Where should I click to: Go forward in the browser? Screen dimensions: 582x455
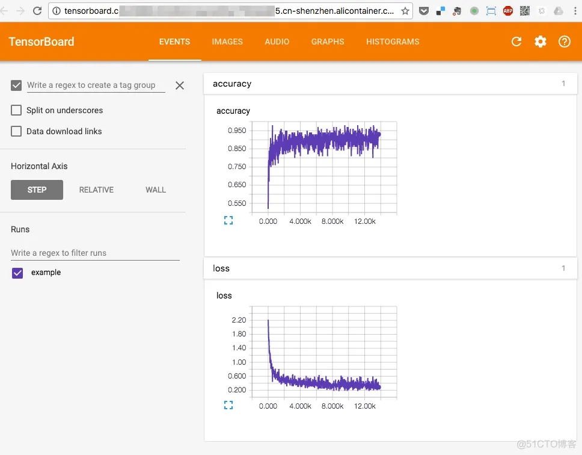coord(20,11)
